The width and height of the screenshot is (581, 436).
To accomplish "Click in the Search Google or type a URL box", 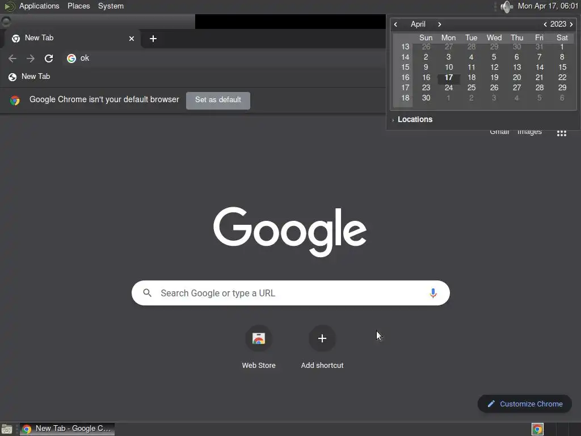I will pyautogui.click(x=290, y=293).
